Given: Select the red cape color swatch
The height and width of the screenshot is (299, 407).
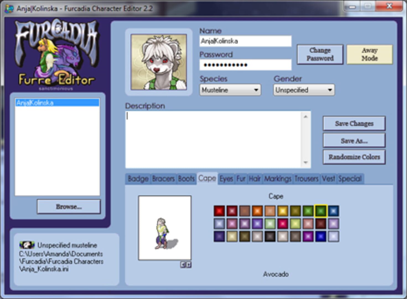Looking at the screenshot, I should pyautogui.click(x=219, y=211).
